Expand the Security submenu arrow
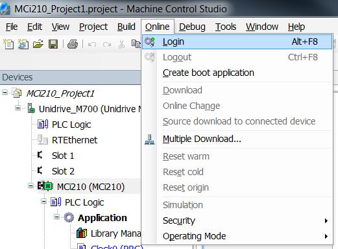Screen dimensions: 338x249 click(326, 220)
